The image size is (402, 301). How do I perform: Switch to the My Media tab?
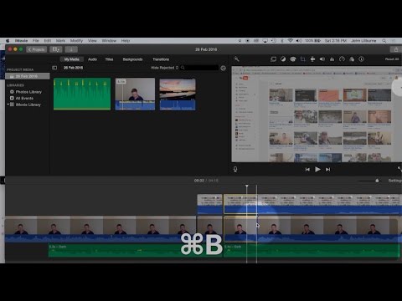[71, 59]
